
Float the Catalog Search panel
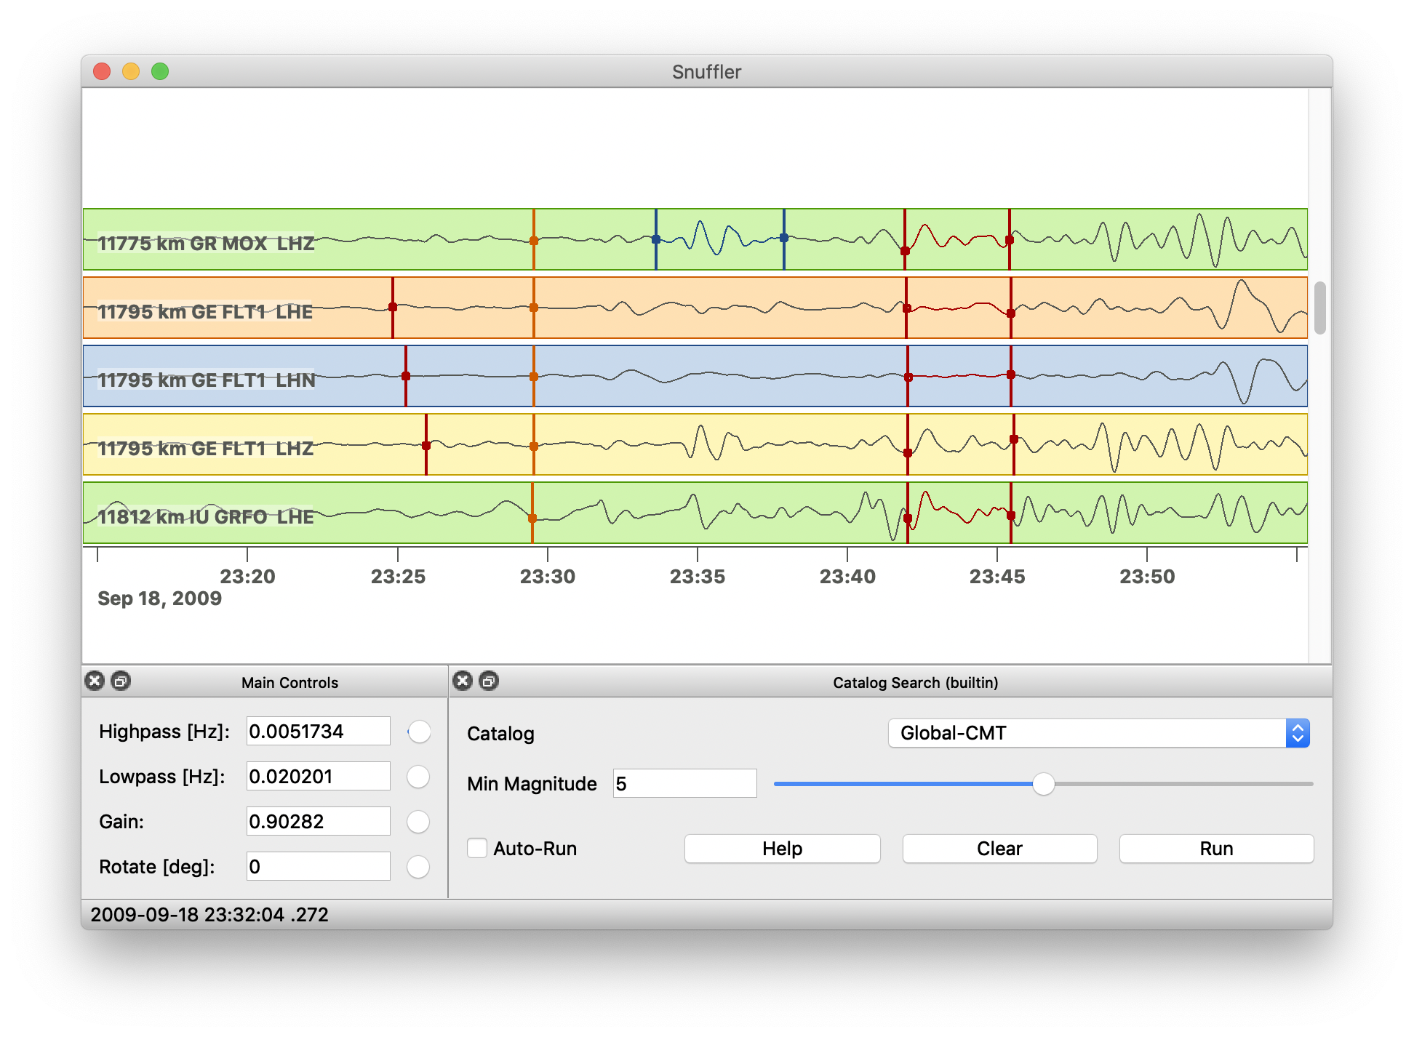click(489, 681)
